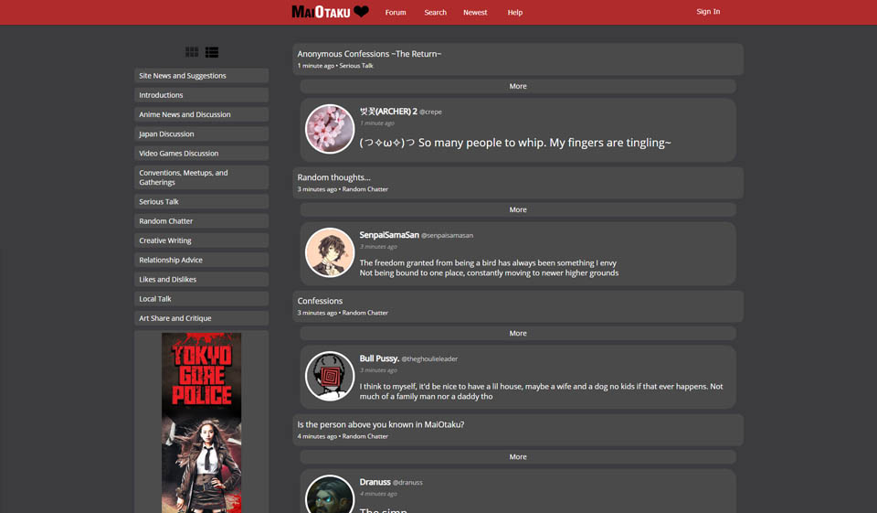The width and height of the screenshot is (877, 513).
Task: Go to Newest in the navigation
Action: coord(475,13)
